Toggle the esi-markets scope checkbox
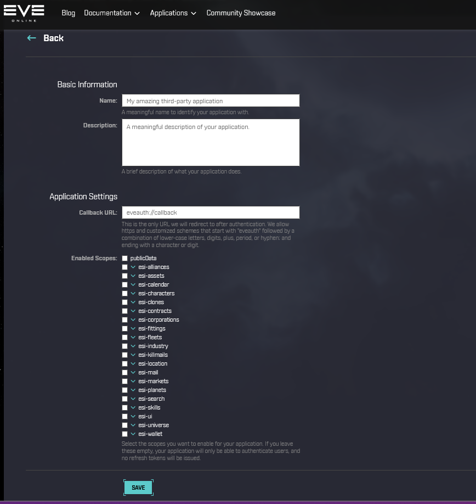 tap(125, 382)
